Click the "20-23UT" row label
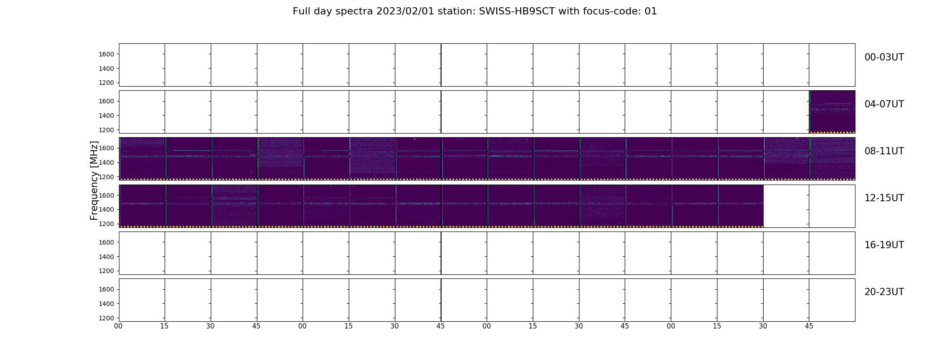This screenshot has height=361, width=950. pyautogui.click(x=884, y=292)
